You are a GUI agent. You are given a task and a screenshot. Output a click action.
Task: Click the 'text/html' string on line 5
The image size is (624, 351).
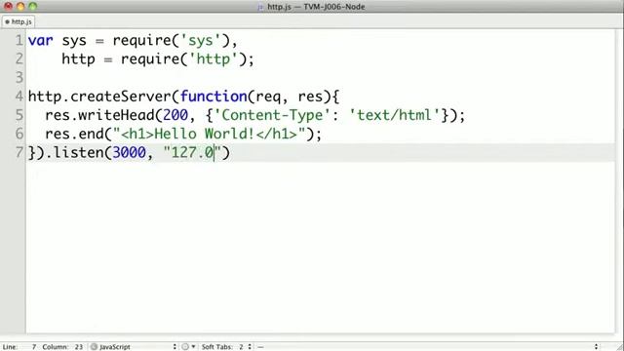click(394, 115)
